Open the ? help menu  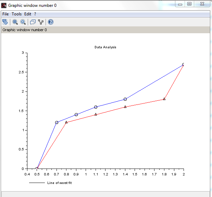click(x=35, y=14)
